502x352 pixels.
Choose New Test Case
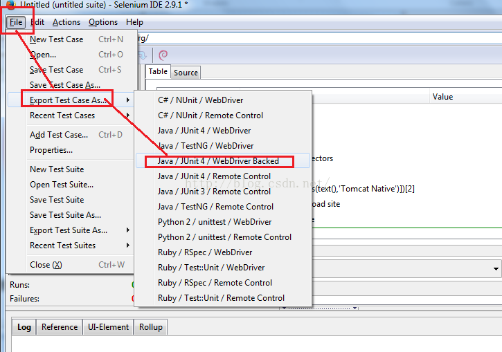pyautogui.click(x=72, y=39)
